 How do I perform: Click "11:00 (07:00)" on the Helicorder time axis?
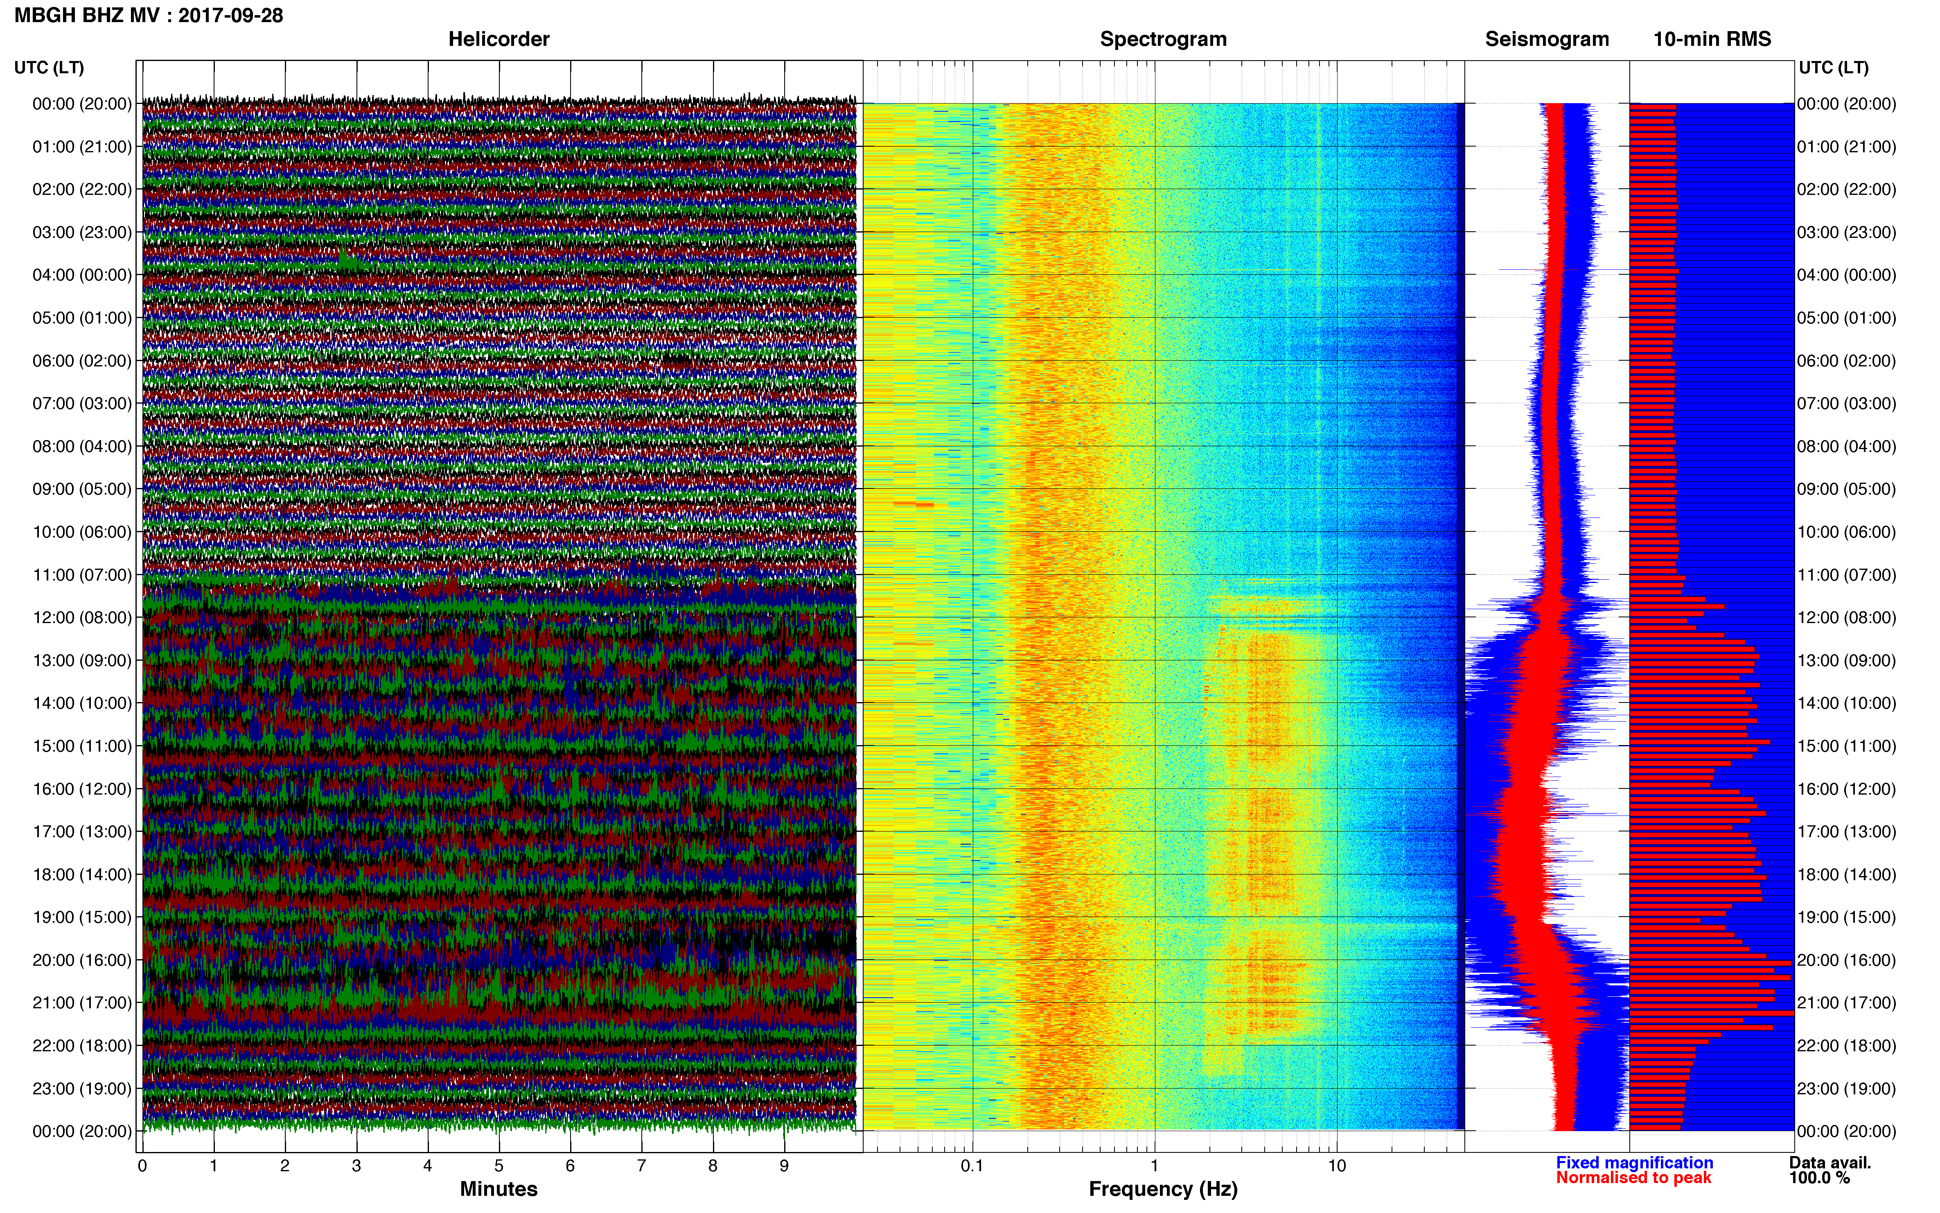82,575
